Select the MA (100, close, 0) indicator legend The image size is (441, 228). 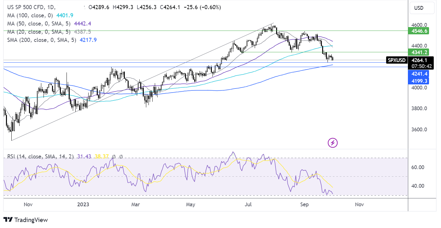click(x=30, y=15)
